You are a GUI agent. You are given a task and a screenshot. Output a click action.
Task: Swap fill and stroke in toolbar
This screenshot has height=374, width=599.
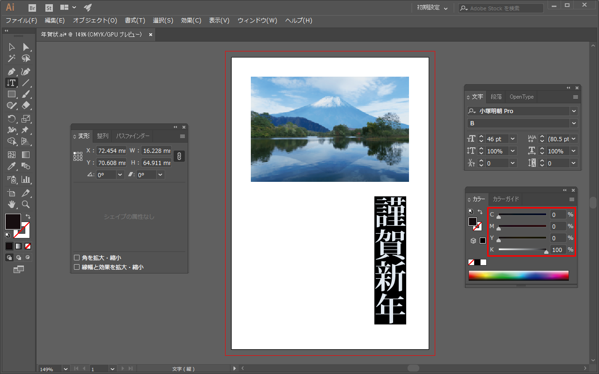(x=28, y=216)
